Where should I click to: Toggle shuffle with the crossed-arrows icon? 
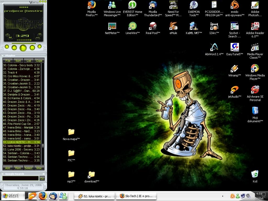[38, 38]
